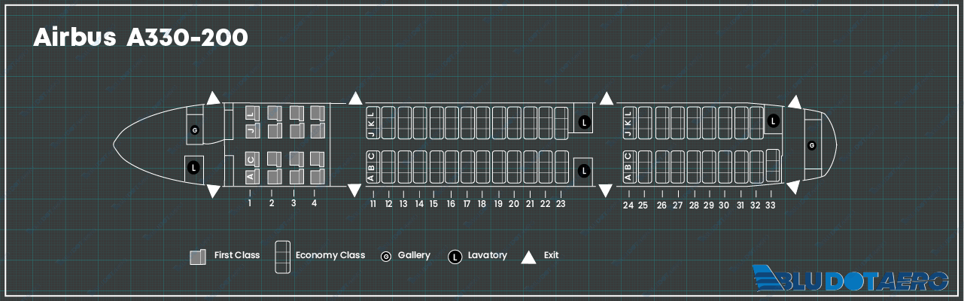The width and height of the screenshot is (964, 301).
Task: Select row number 33 label
Action: pos(771,205)
